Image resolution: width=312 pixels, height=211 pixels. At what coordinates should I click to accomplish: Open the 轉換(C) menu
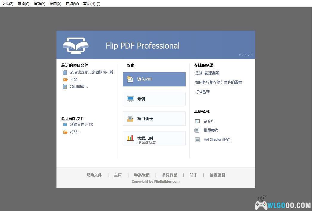point(24,4)
